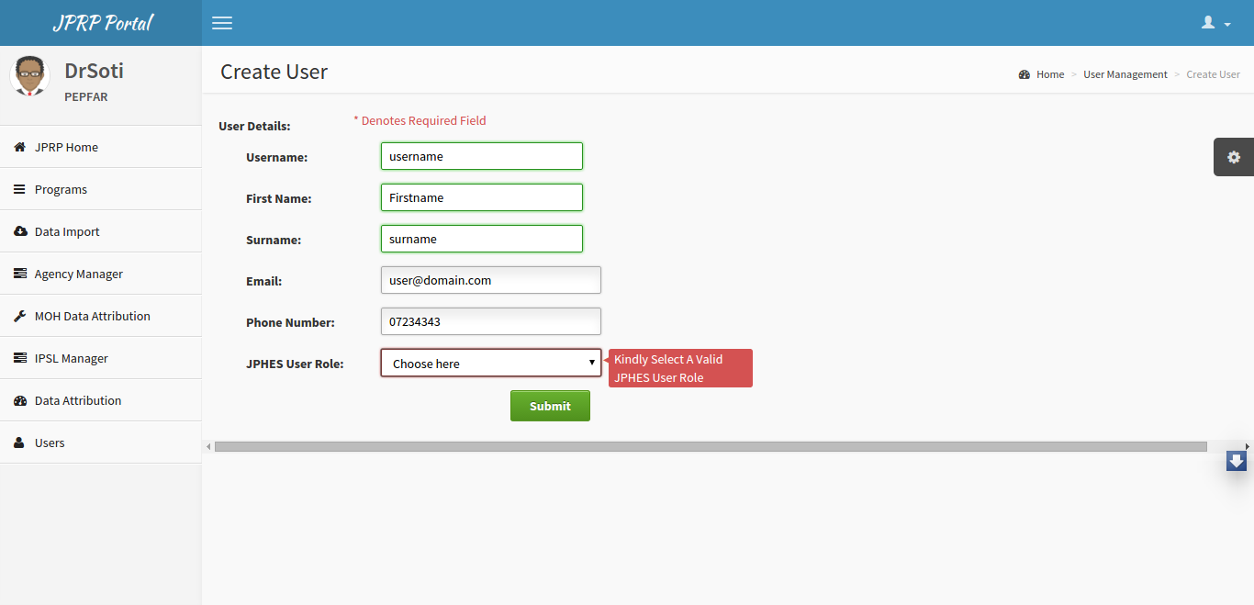This screenshot has width=1254, height=605.
Task: Click the PEPFAR label under DrSoti
Action: pos(86,96)
